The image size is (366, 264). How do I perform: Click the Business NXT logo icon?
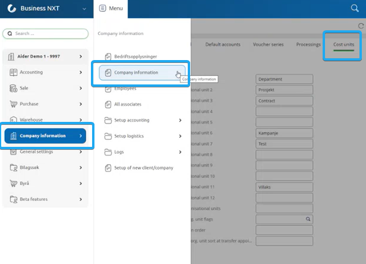[x=11, y=9]
